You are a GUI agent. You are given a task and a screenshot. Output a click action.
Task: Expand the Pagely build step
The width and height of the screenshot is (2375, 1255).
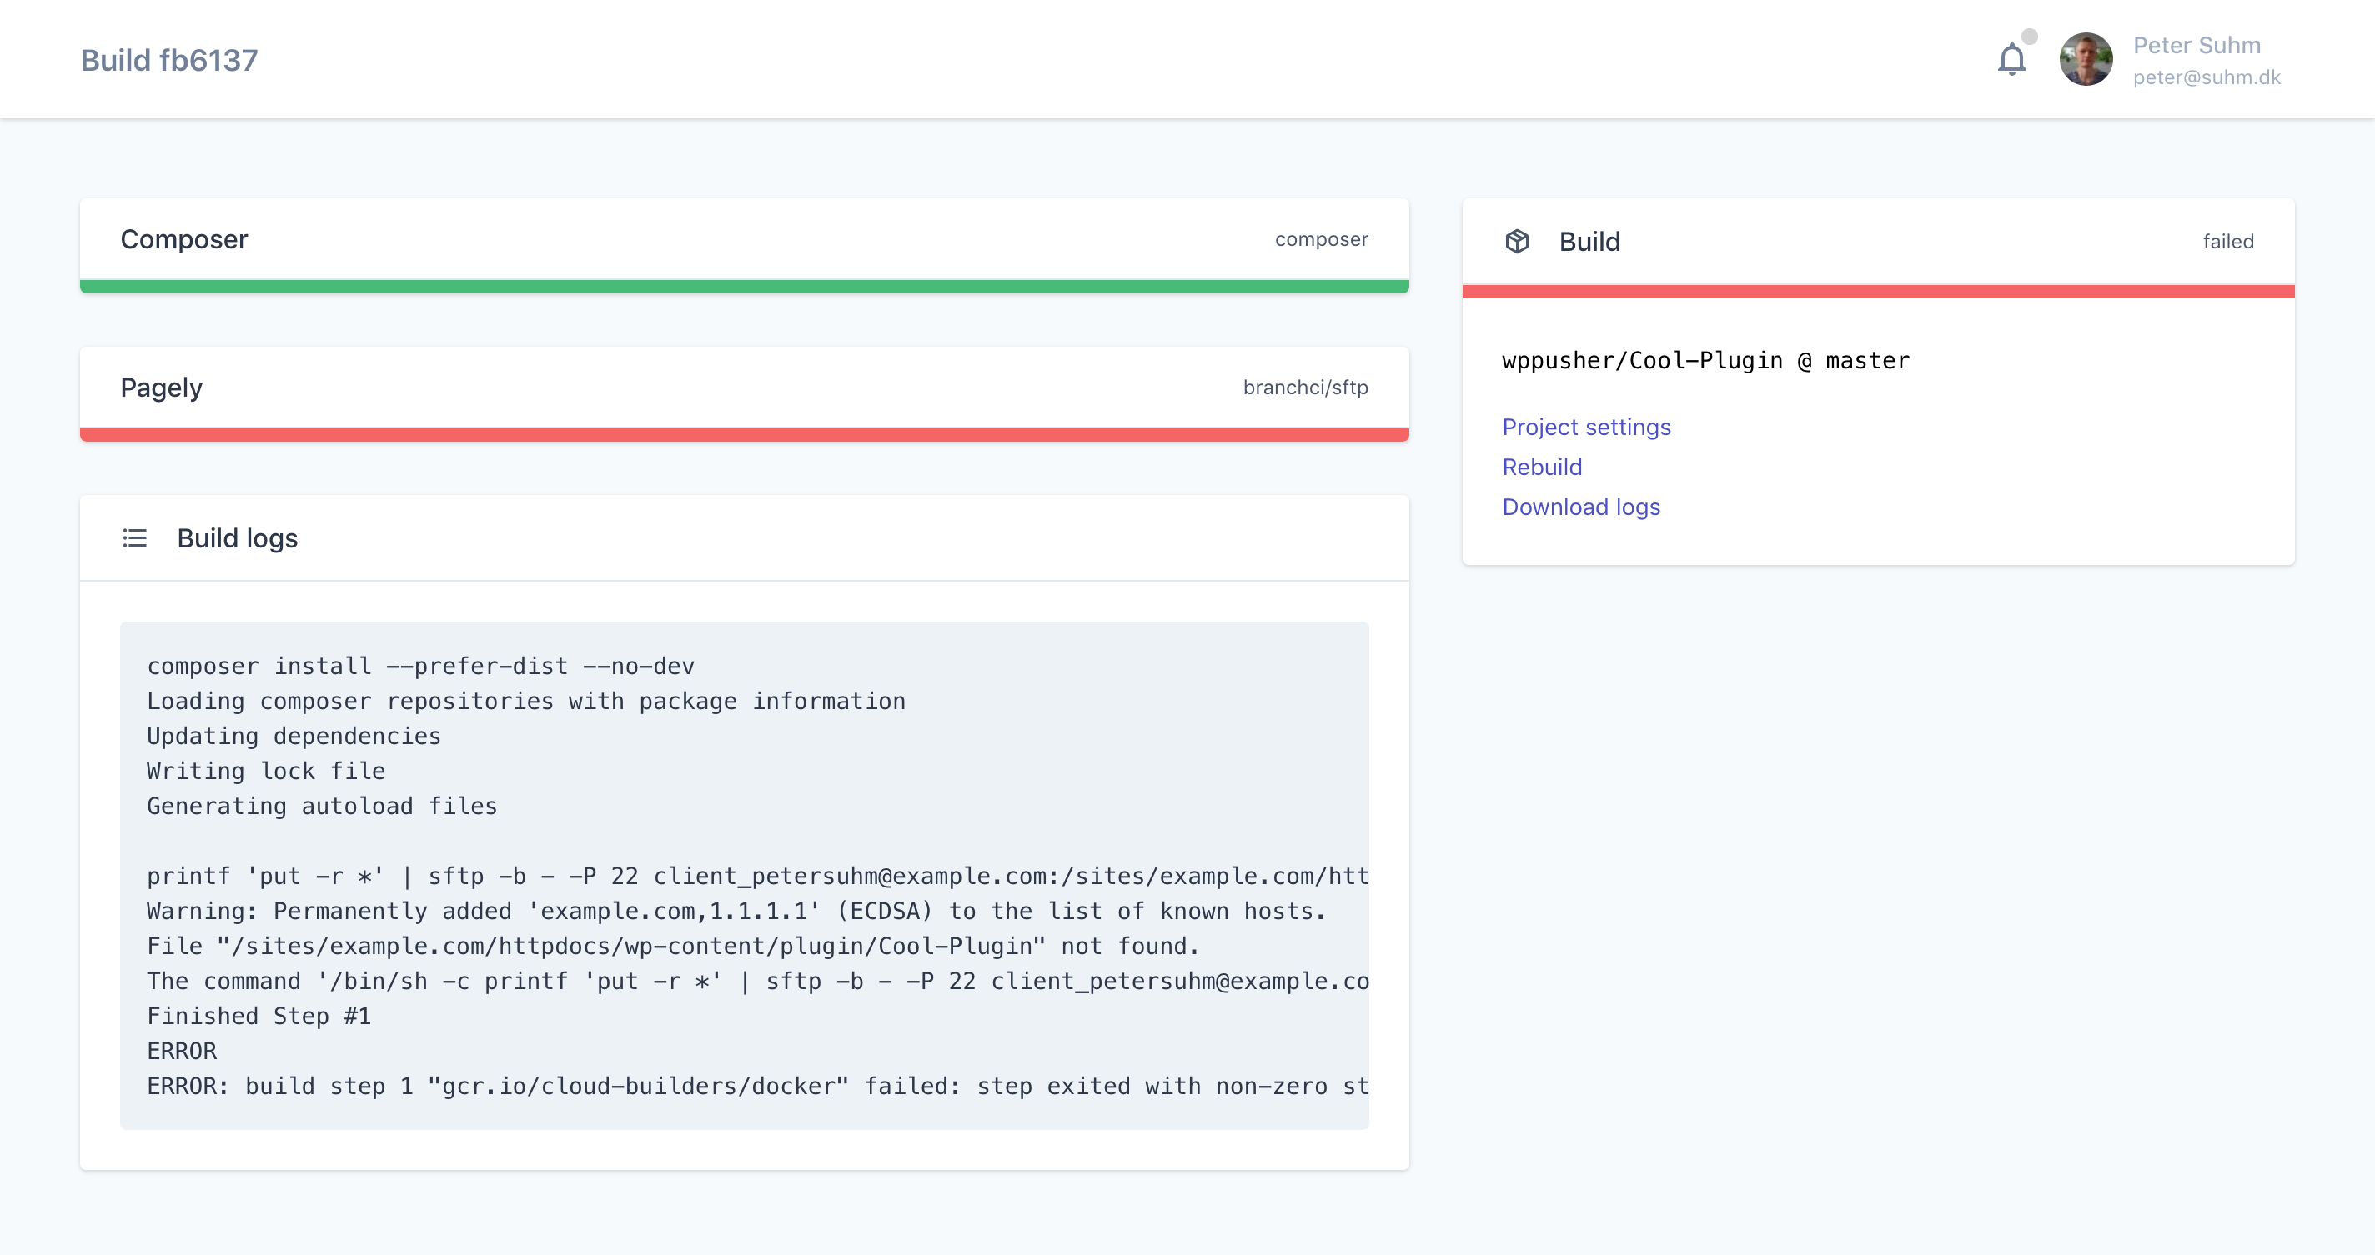point(744,388)
